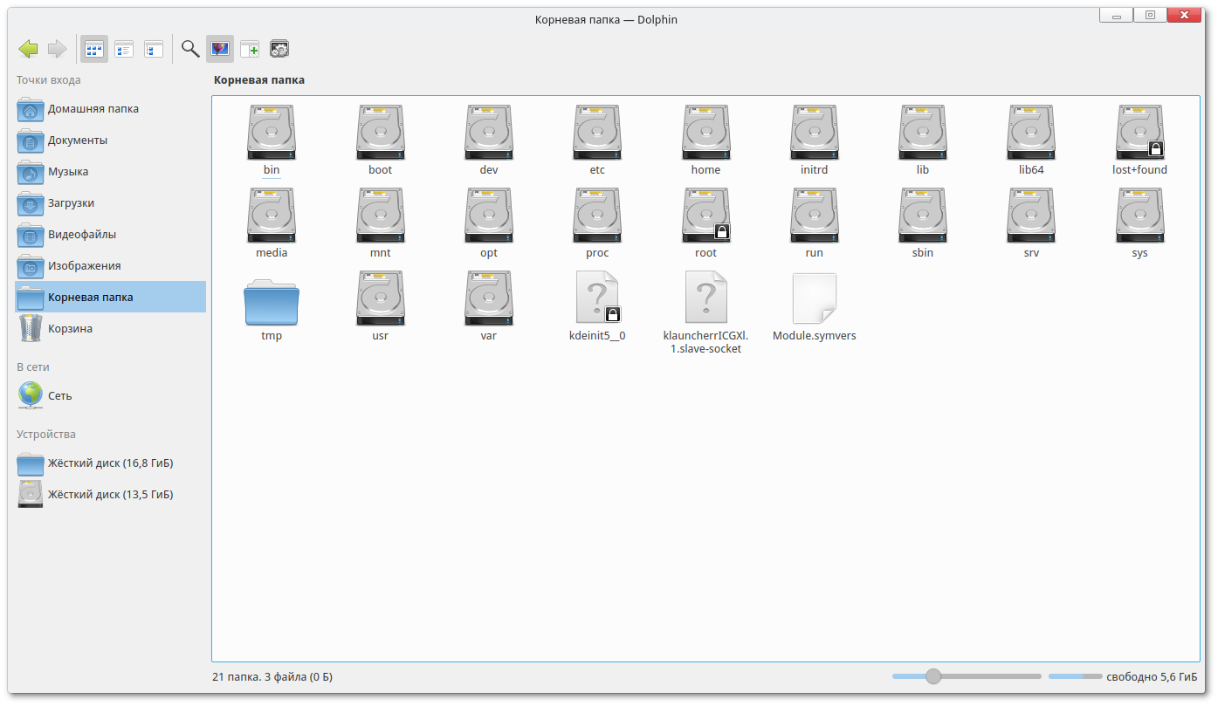Switch to details tree view mode

(154, 49)
